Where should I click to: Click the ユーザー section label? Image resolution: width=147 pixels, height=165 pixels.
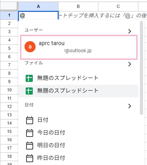point(34,30)
